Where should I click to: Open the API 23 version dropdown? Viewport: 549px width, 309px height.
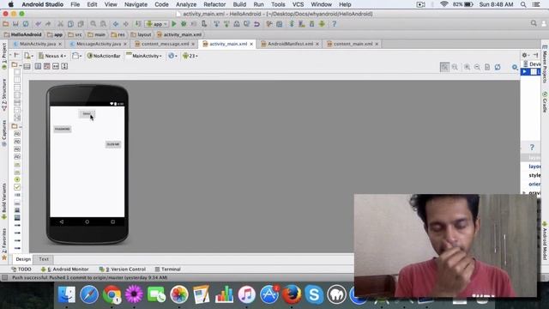[190, 56]
